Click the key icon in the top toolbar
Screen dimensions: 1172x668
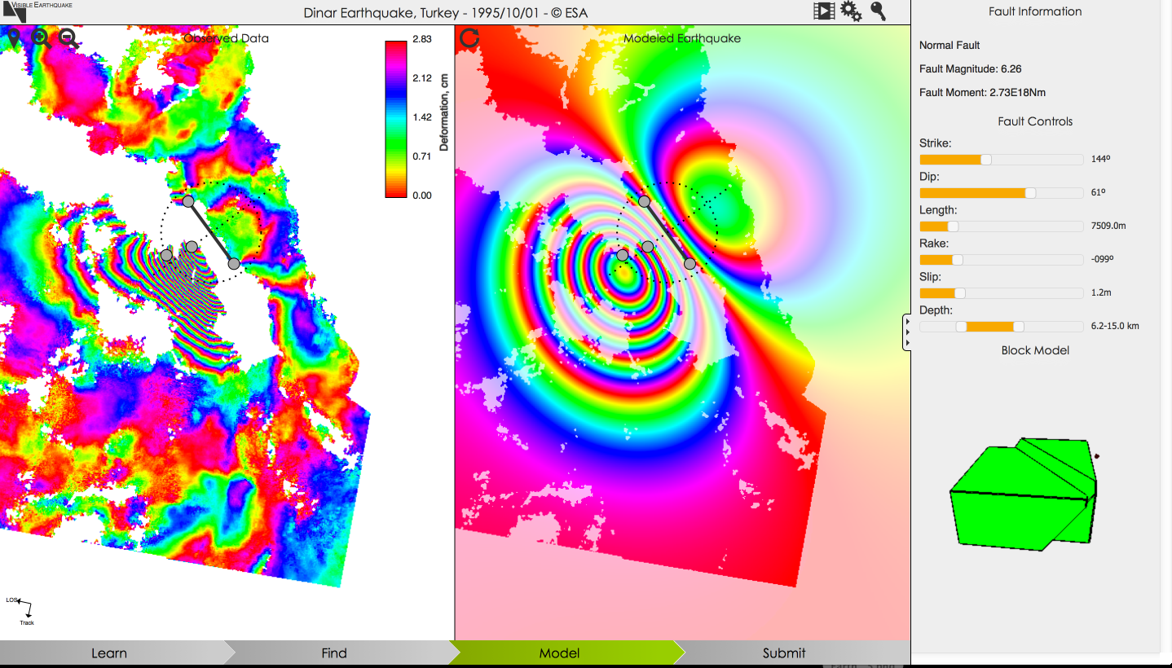[x=878, y=12]
